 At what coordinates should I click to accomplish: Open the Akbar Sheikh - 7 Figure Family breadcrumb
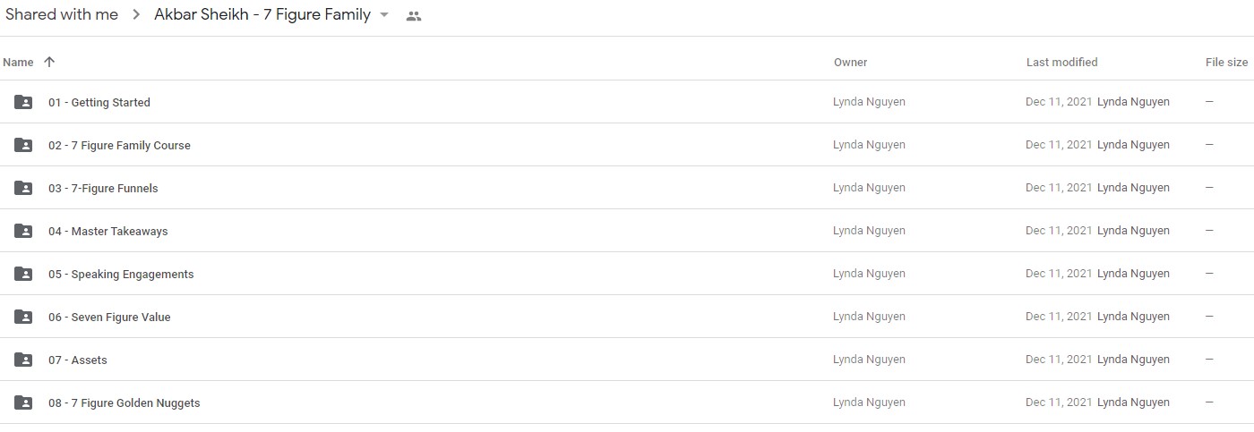click(x=262, y=14)
